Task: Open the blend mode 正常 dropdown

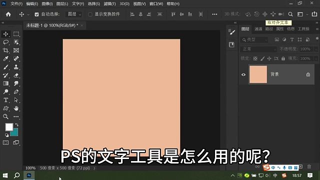Action: click(x=258, y=49)
